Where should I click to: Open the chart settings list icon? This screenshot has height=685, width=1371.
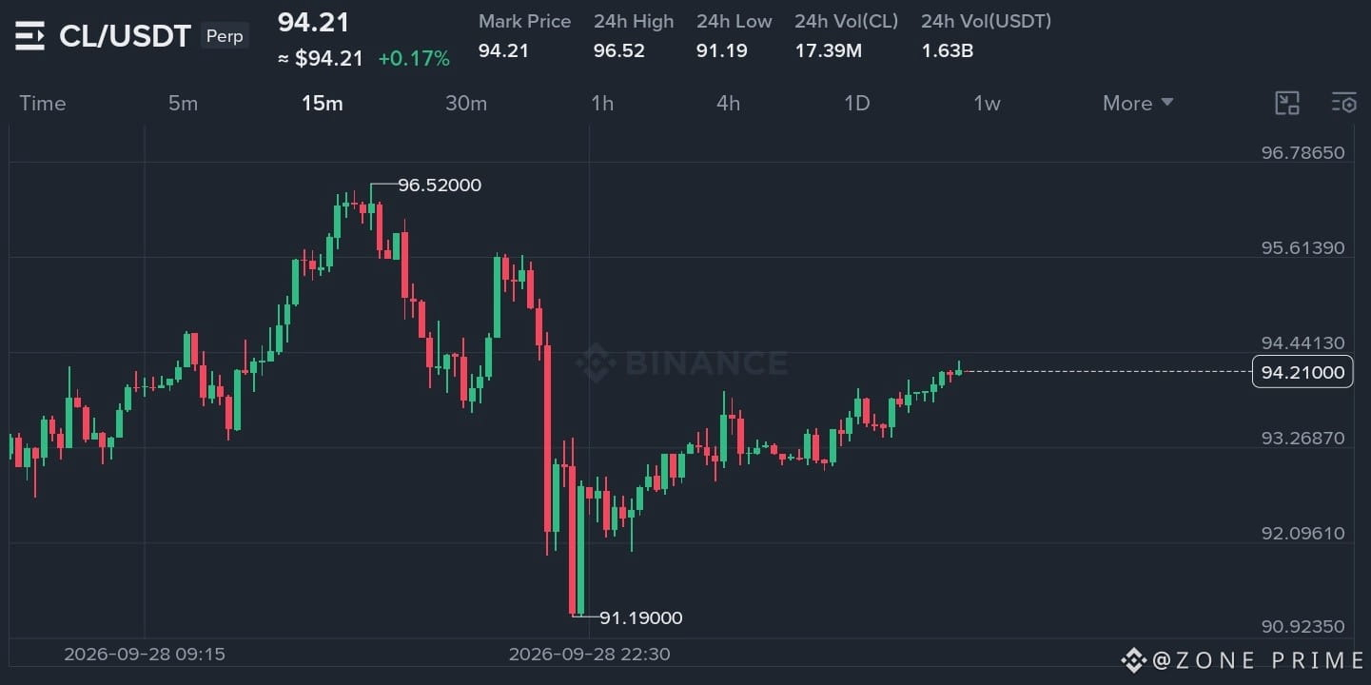pyautogui.click(x=1344, y=104)
